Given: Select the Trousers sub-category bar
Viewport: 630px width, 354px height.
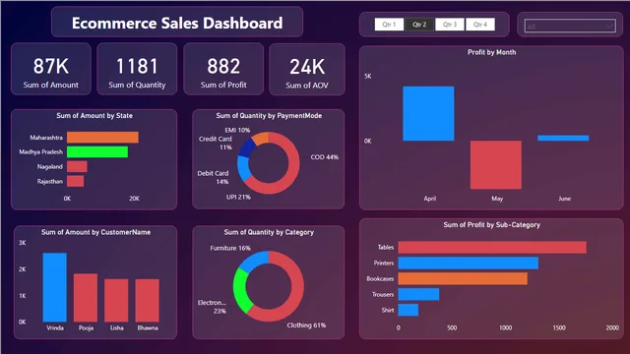Looking at the screenshot, I should 418,294.
